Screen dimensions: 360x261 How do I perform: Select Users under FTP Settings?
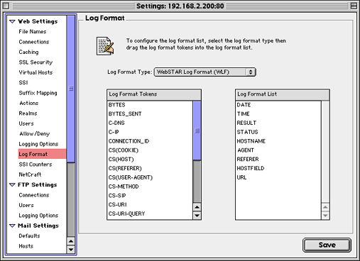click(26, 205)
